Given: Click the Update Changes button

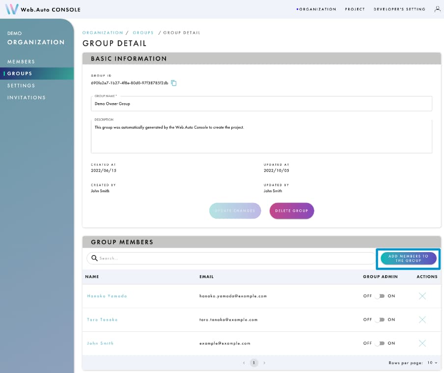Looking at the screenshot, I should pos(235,211).
